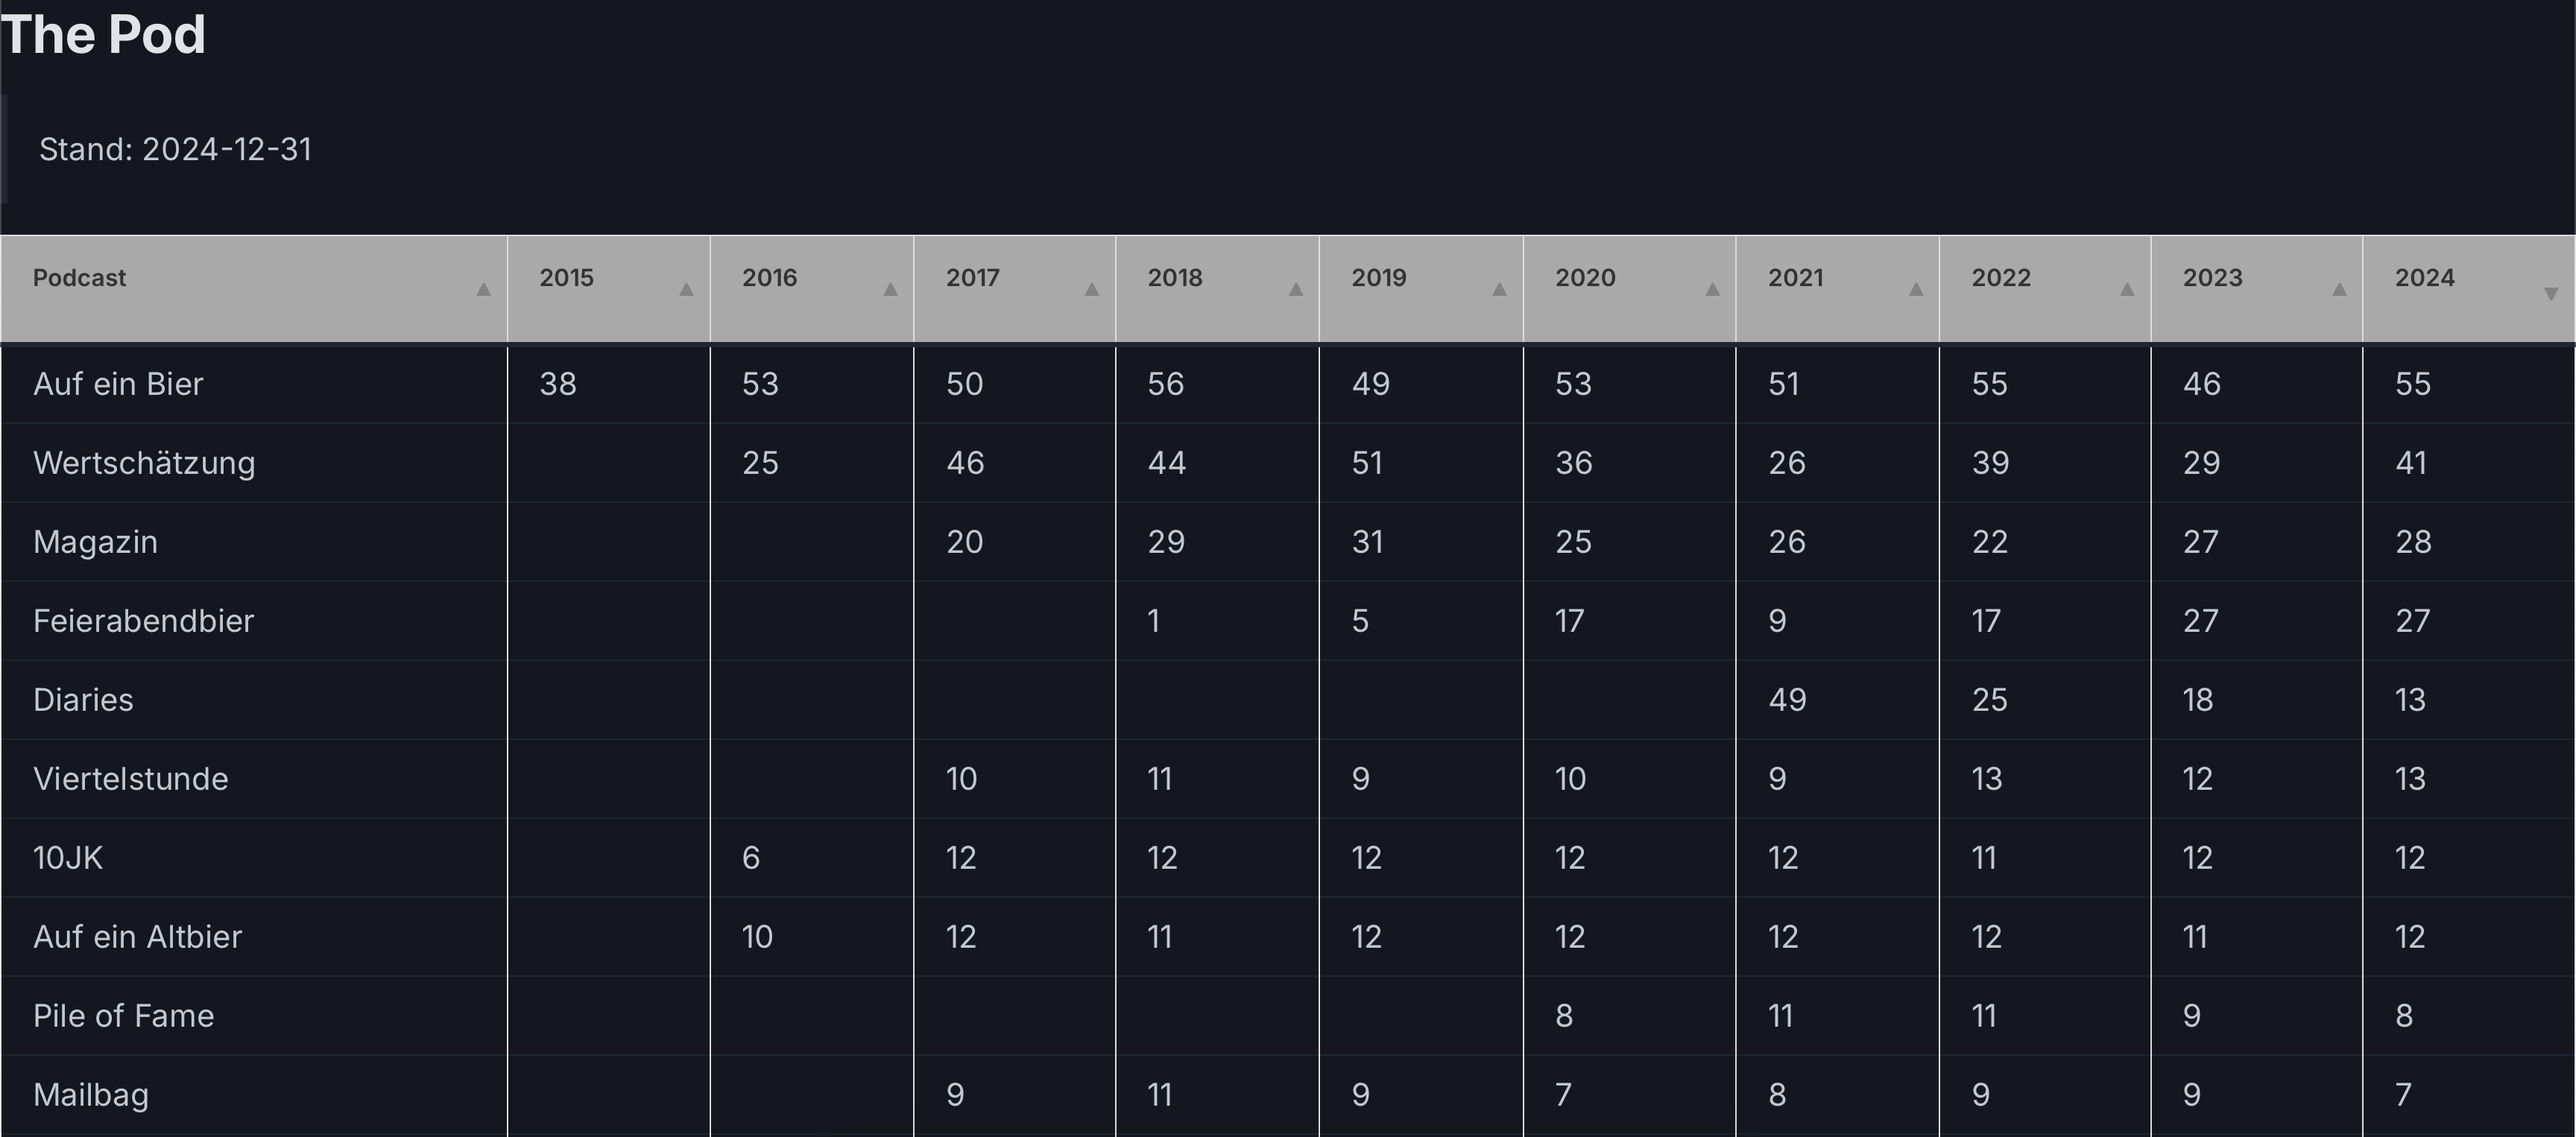This screenshot has width=2576, height=1137.
Task: Click the Stand: 2024-12-31 date text
Action: pyautogui.click(x=175, y=150)
